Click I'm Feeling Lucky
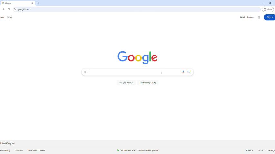 (x=148, y=83)
